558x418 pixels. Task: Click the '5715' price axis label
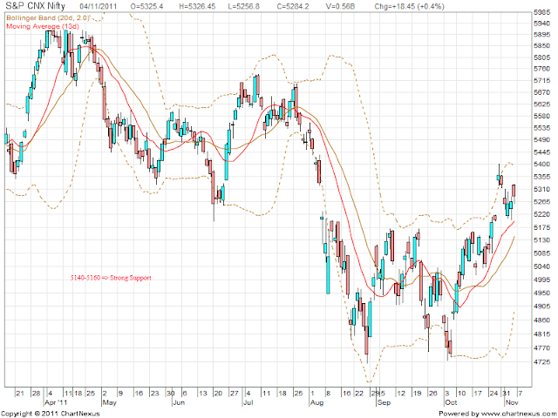[542, 81]
